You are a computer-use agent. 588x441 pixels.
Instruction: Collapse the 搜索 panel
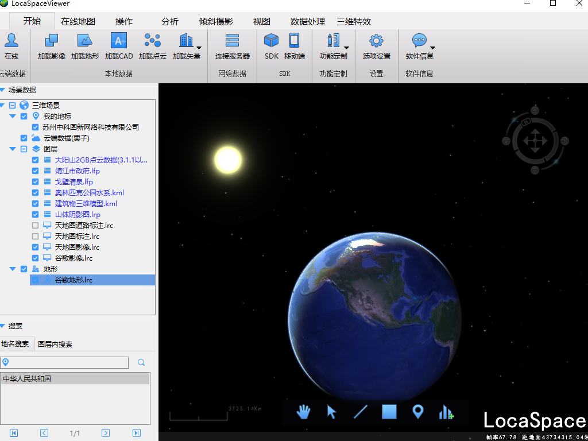(3, 326)
